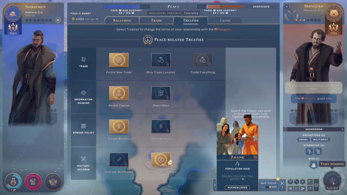
Task: Select the Trade Everything treaty
Action: point(203,60)
